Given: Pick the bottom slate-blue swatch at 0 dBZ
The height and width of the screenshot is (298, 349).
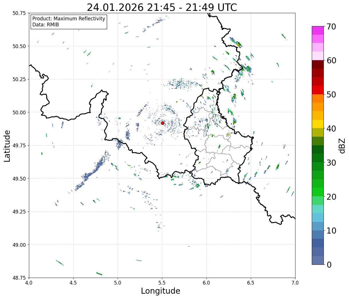Looking at the screenshot, I should click(x=318, y=260).
